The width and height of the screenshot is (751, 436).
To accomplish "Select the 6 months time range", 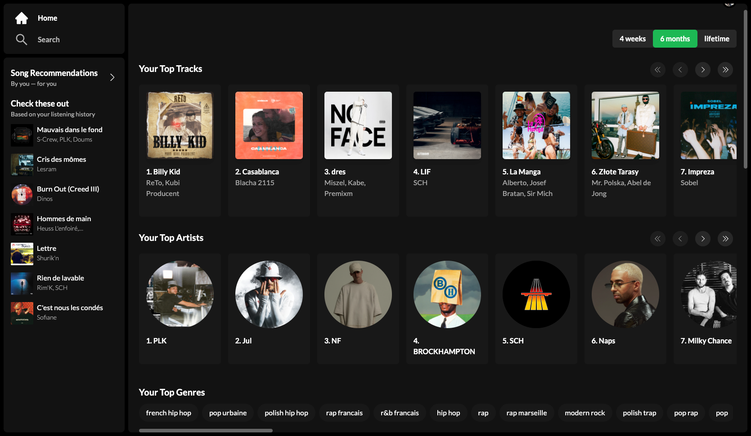I will (x=675, y=39).
